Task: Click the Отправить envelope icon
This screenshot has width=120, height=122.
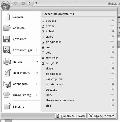Action: (7, 84)
